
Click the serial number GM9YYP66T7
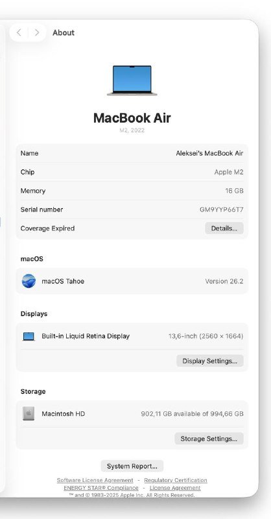(x=221, y=210)
